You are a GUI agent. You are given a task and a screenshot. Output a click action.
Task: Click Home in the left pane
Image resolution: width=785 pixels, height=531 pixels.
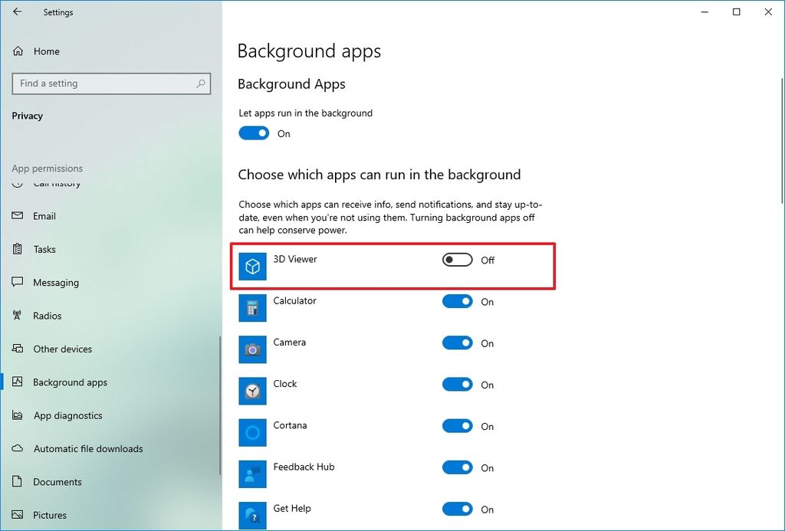point(48,51)
